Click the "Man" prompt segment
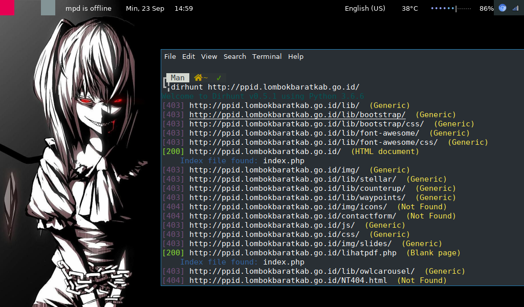 tap(178, 78)
